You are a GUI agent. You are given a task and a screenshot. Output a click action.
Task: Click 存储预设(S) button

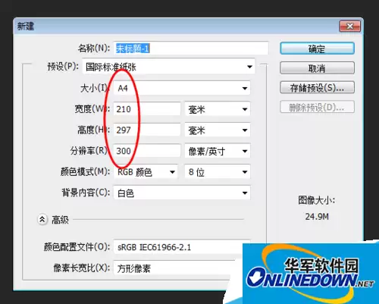pos(317,88)
